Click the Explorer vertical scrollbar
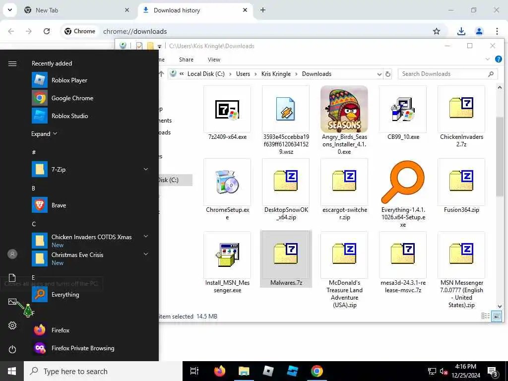Image resolution: width=508 pixels, height=381 pixels. (x=499, y=157)
